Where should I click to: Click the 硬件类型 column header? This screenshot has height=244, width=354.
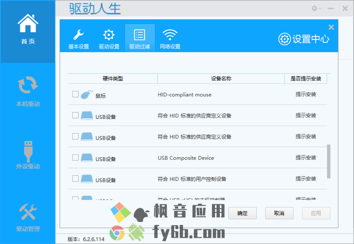click(x=113, y=79)
